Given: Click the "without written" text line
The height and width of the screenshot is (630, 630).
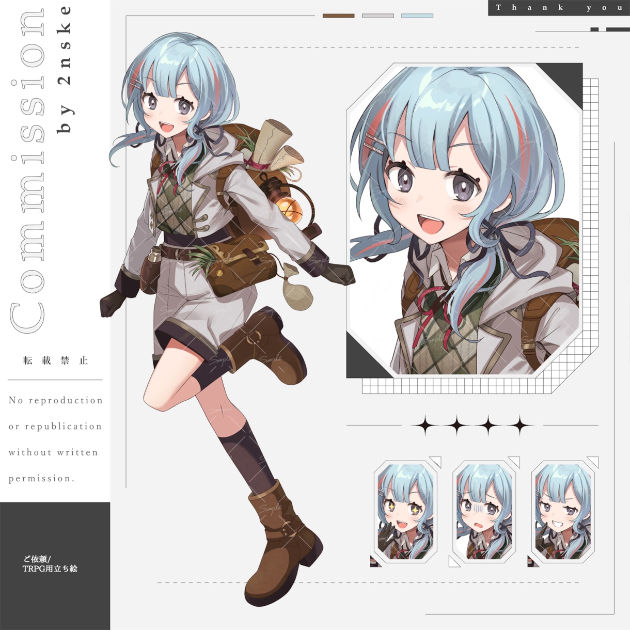Looking at the screenshot, I should 53,452.
